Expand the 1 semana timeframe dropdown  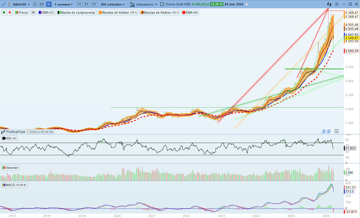(64, 4)
